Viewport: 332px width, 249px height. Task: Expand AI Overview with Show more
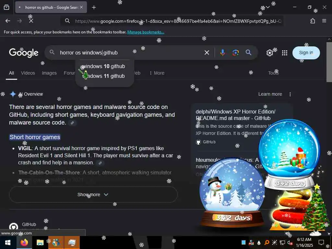click(x=93, y=195)
